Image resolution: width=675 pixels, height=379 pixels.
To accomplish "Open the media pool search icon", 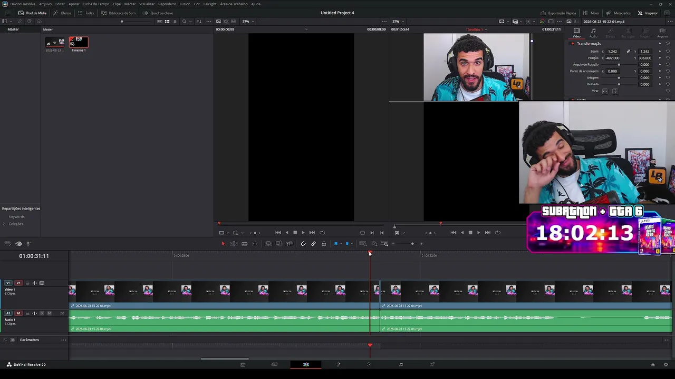I will [184, 22].
